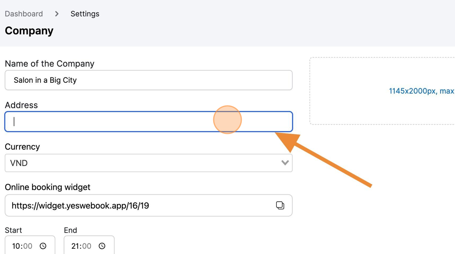Open the Start time clock picker
The image size is (455, 254).
(x=43, y=246)
